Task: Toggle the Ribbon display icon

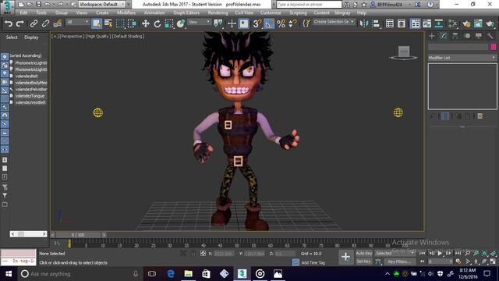Action: click(x=415, y=23)
